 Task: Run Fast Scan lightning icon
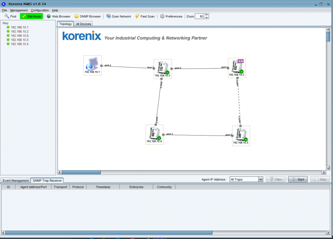click(x=137, y=16)
